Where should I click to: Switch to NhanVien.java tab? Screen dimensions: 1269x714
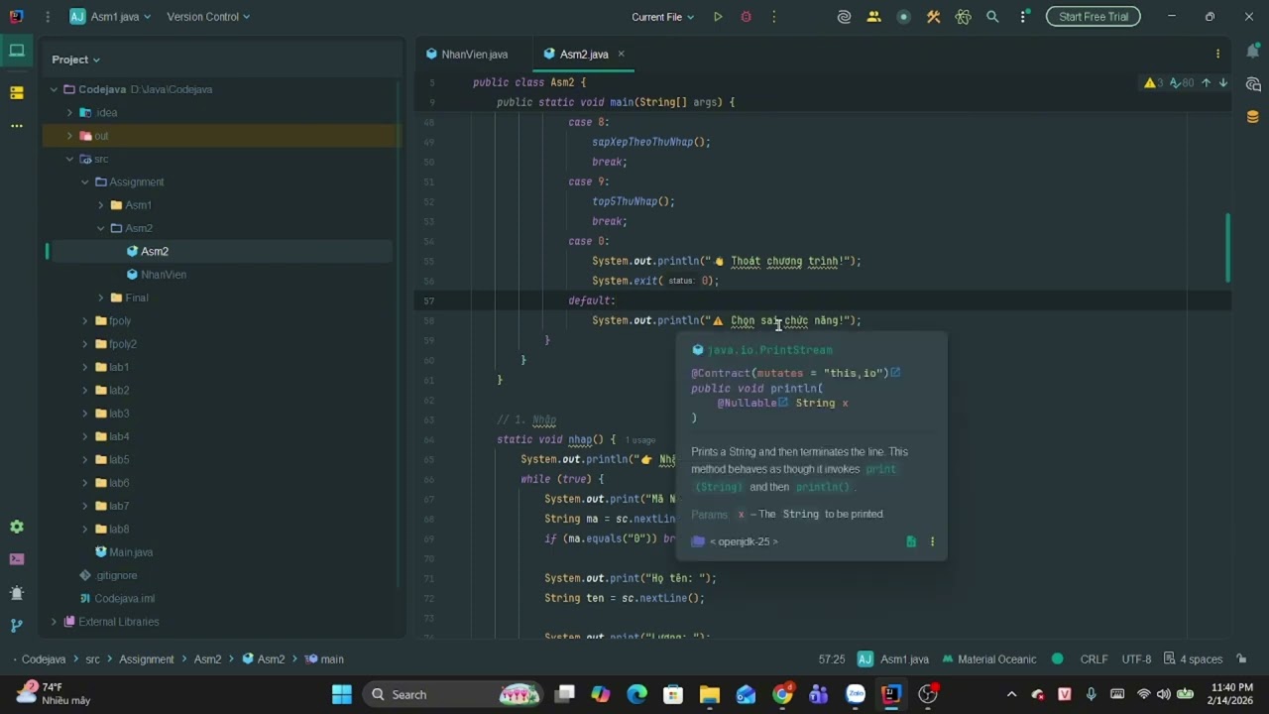point(467,55)
